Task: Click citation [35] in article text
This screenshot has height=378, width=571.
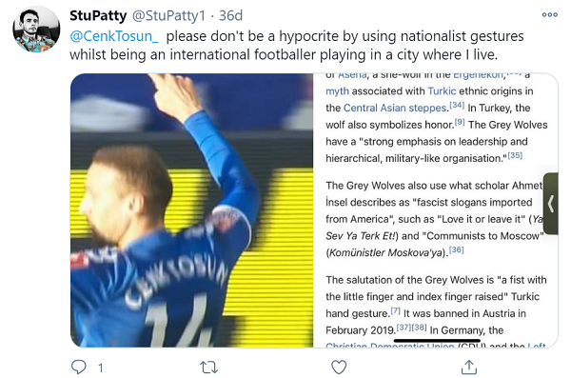Action: [x=515, y=155]
